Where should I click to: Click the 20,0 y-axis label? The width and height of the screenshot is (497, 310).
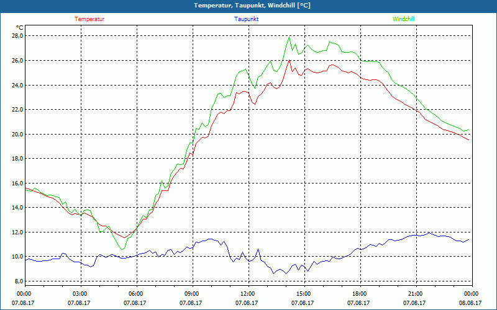click(18, 134)
